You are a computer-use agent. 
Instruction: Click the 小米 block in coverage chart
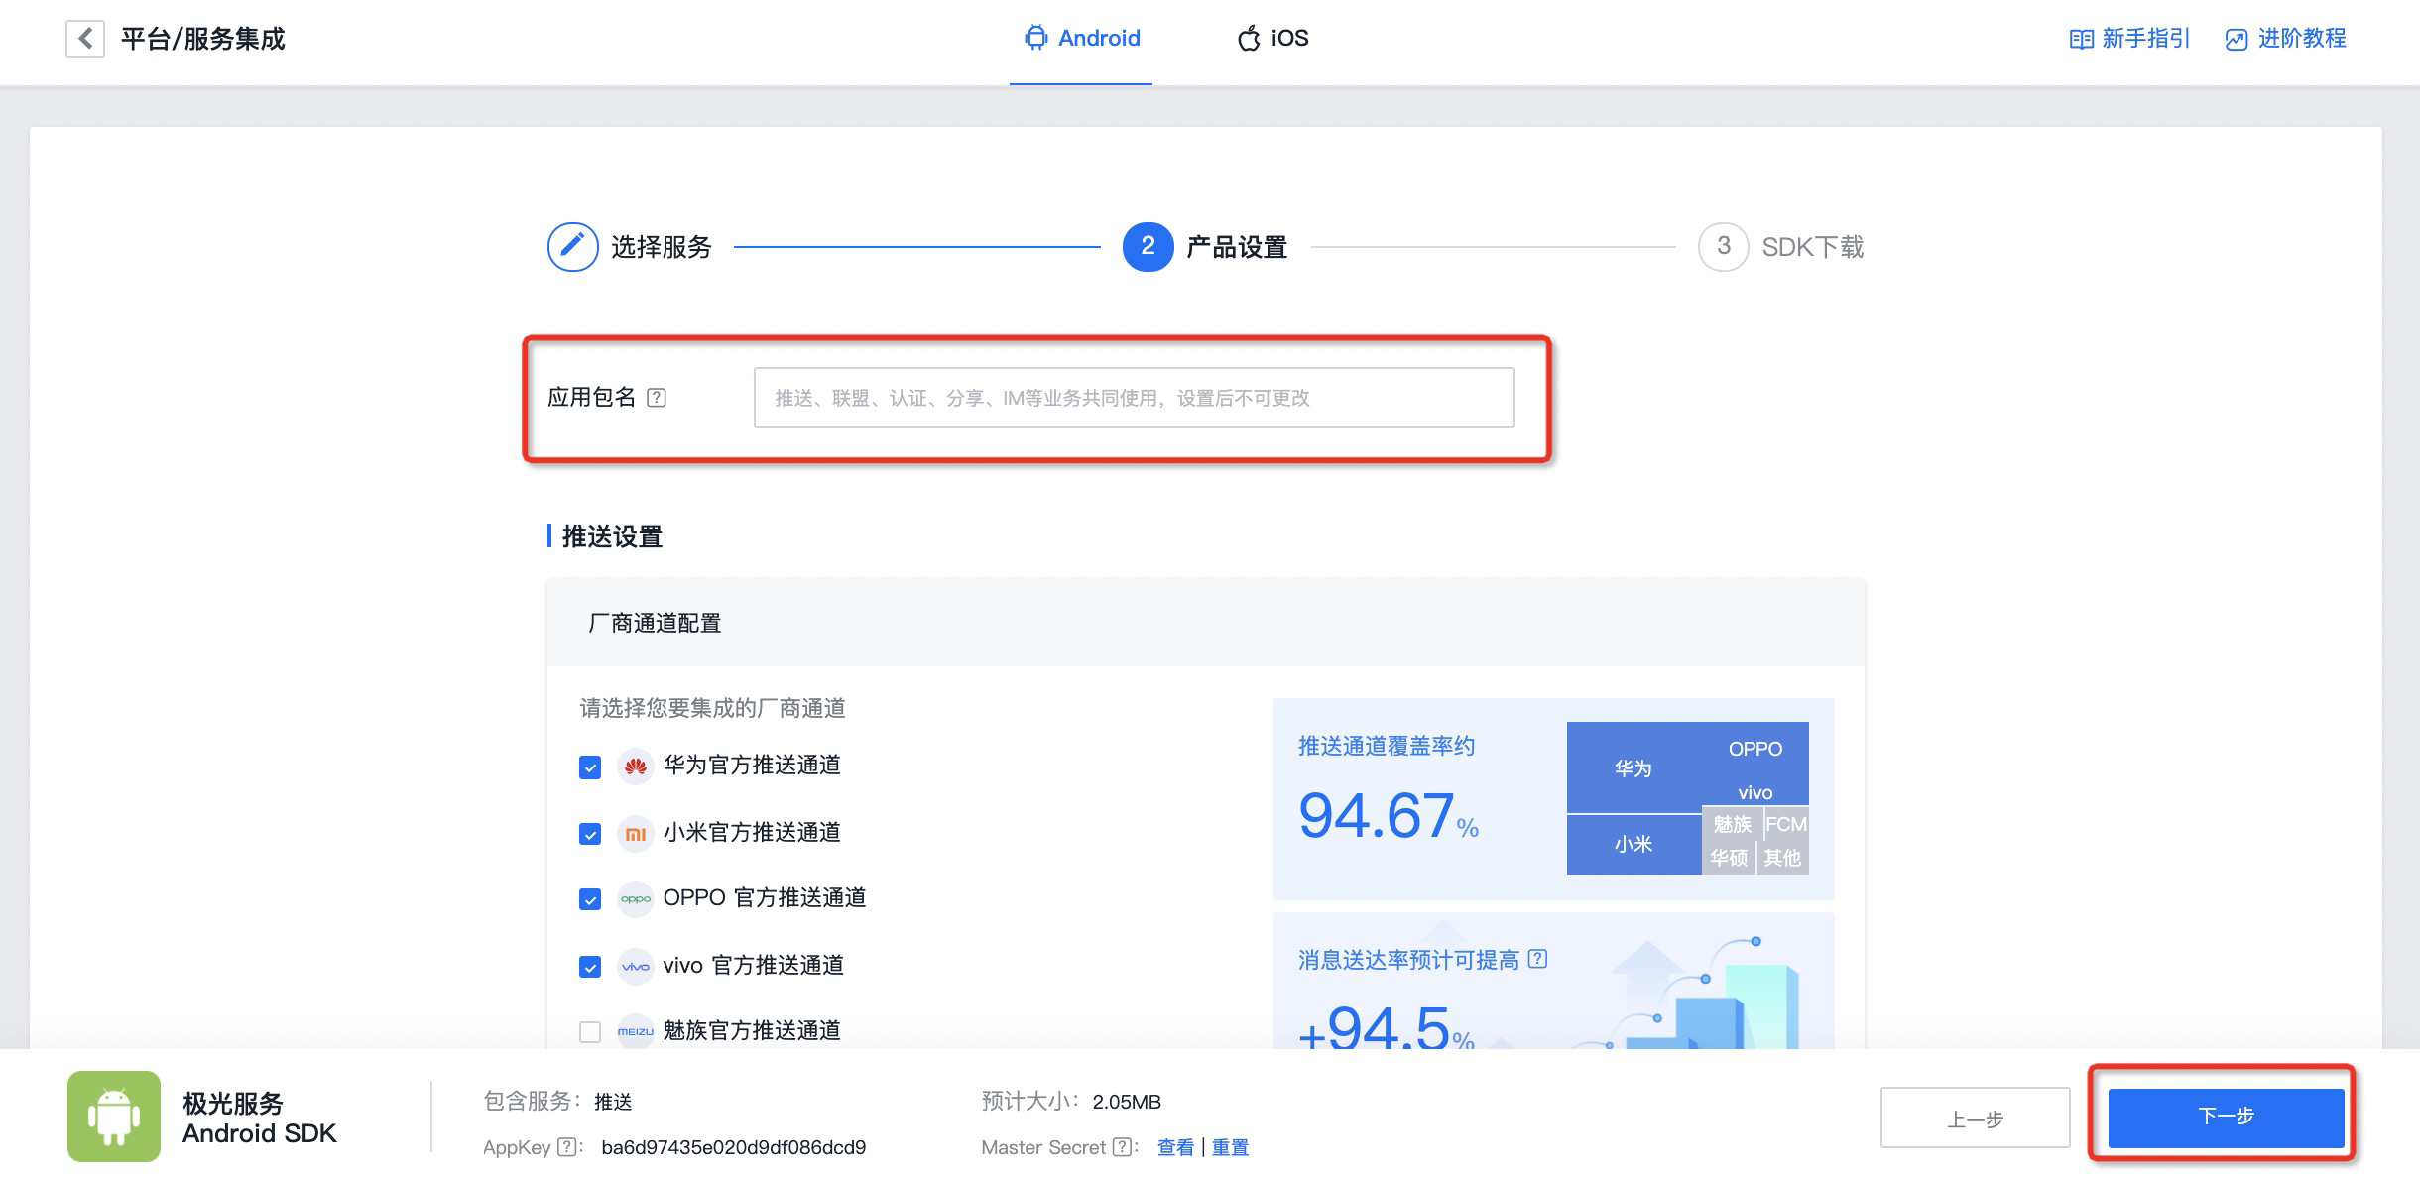click(x=1633, y=845)
